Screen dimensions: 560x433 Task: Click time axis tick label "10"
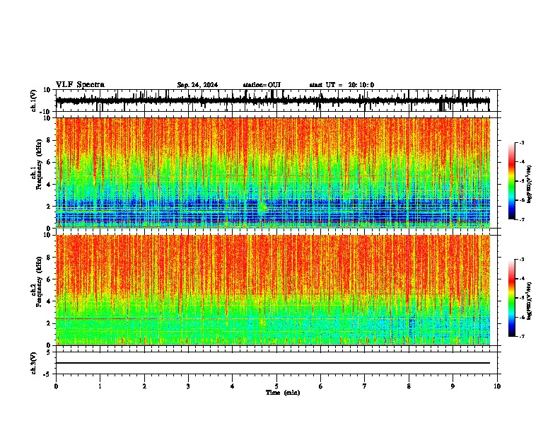[x=497, y=386]
